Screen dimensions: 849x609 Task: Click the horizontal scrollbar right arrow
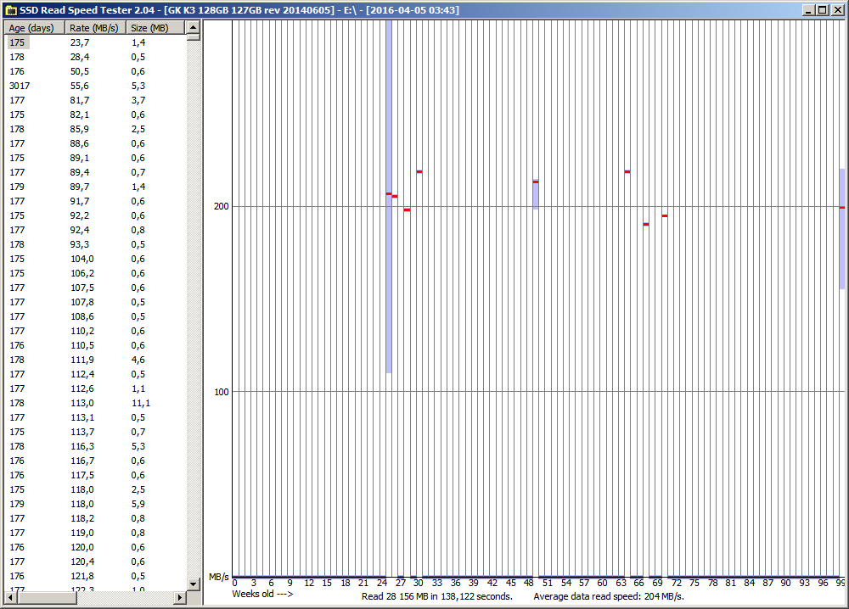tap(180, 598)
